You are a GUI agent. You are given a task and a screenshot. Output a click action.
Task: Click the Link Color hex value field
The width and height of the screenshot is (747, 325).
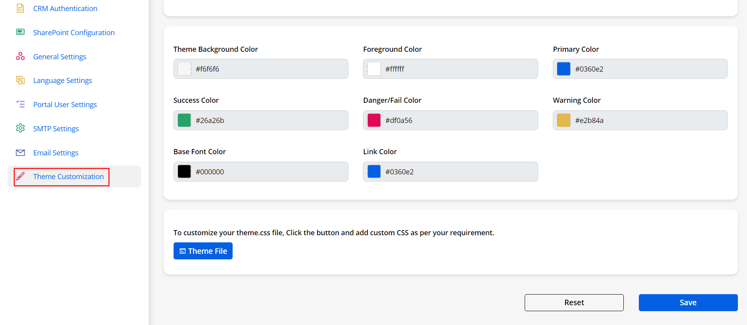pyautogui.click(x=459, y=172)
